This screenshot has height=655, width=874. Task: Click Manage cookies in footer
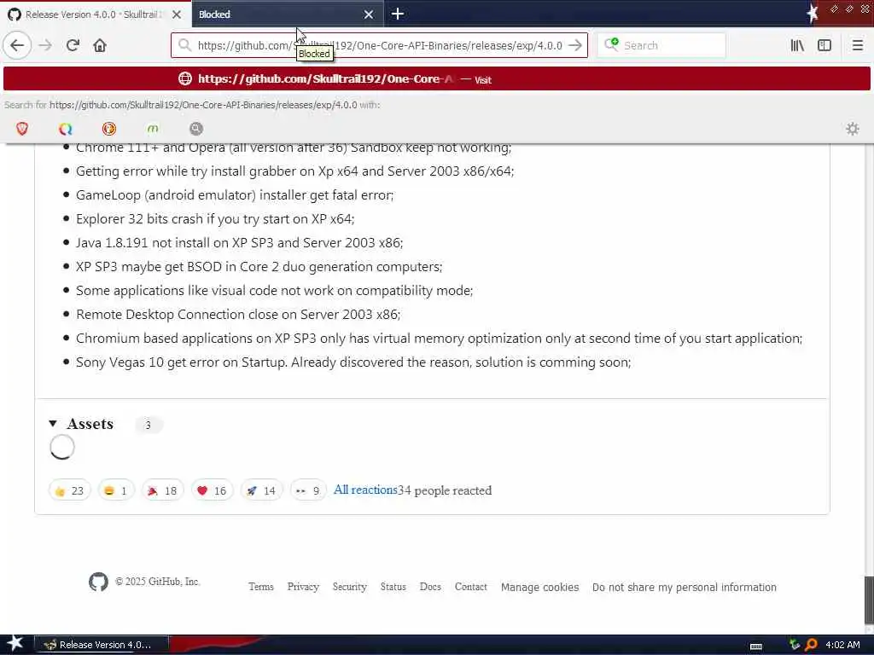[539, 587]
